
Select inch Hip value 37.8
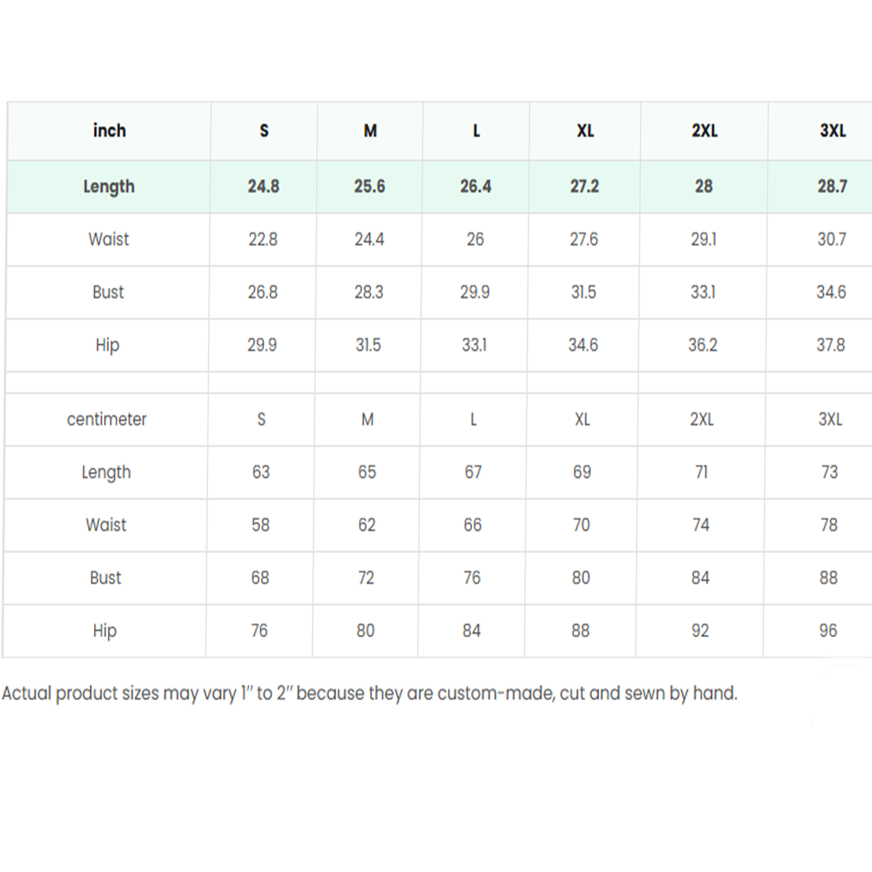pyautogui.click(x=830, y=345)
